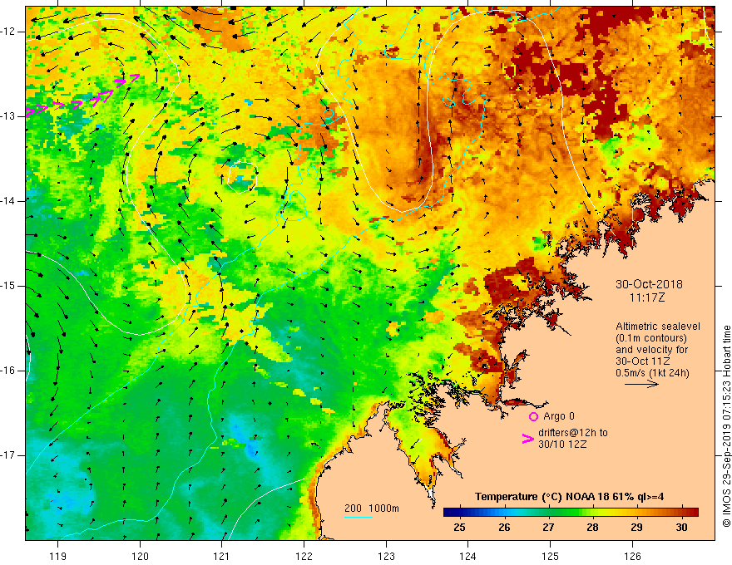Image resolution: width=732 pixels, height=565 pixels.
Task: Click the date label 30-Oct-2018
Action: coord(649,284)
